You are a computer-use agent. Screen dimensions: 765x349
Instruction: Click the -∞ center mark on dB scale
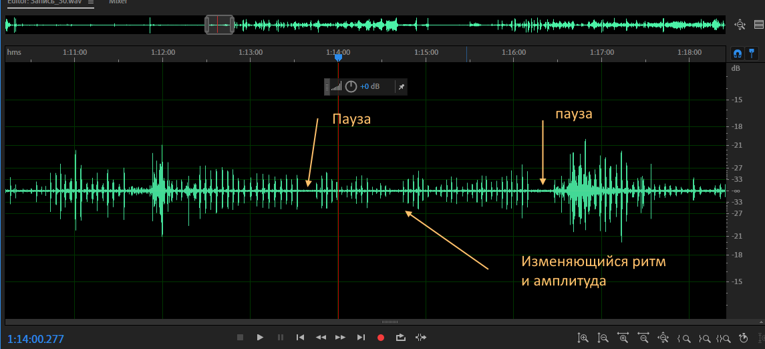pyautogui.click(x=736, y=191)
